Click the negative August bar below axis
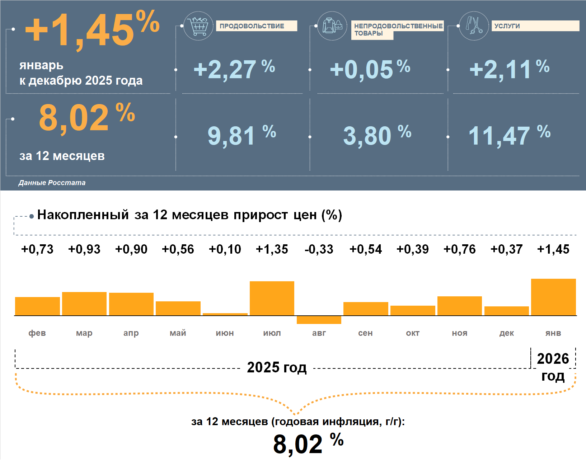The height and width of the screenshot is (461, 586). (x=319, y=320)
